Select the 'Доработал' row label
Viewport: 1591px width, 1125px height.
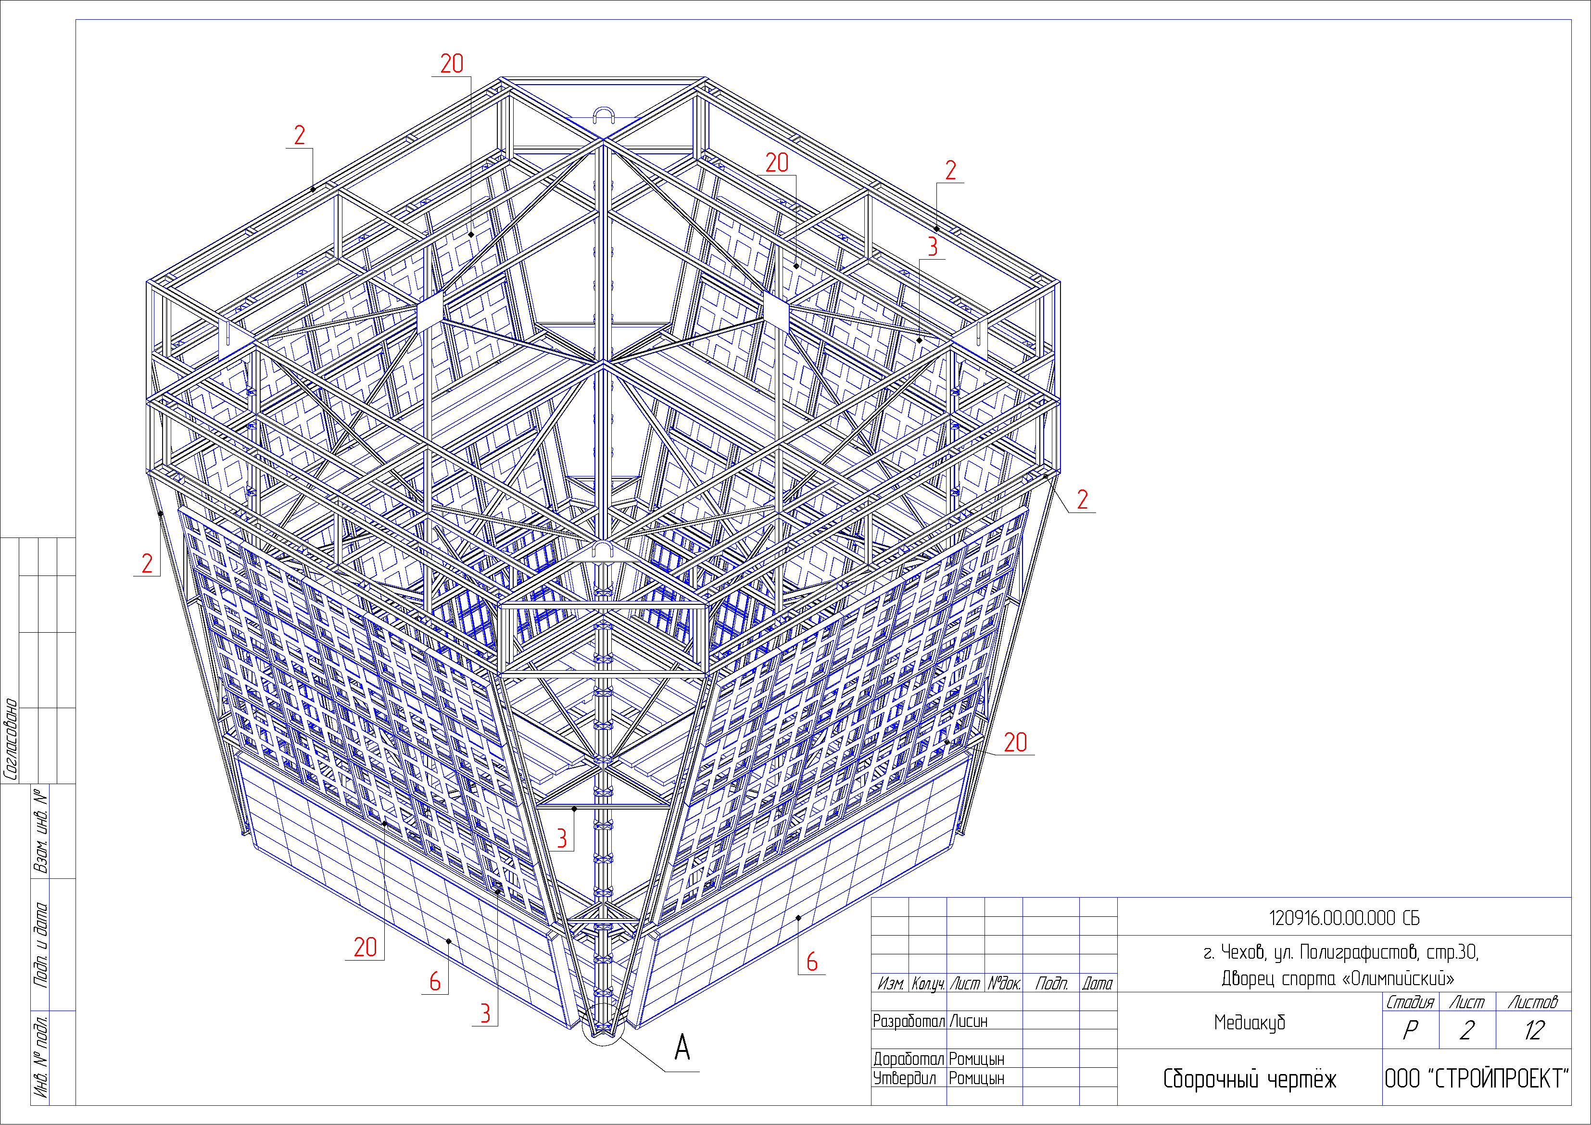[x=909, y=1059]
